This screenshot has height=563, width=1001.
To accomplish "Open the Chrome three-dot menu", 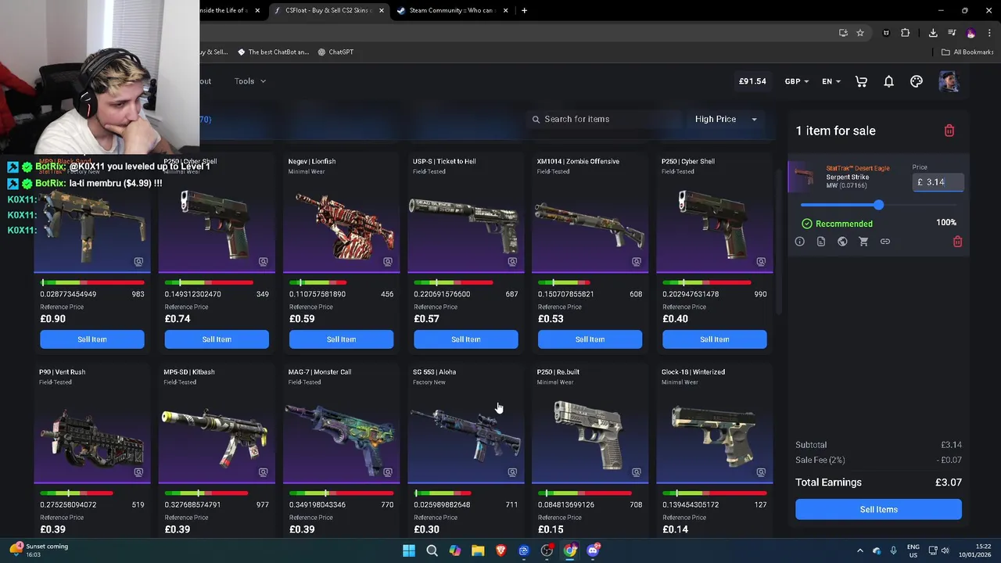I will [989, 33].
